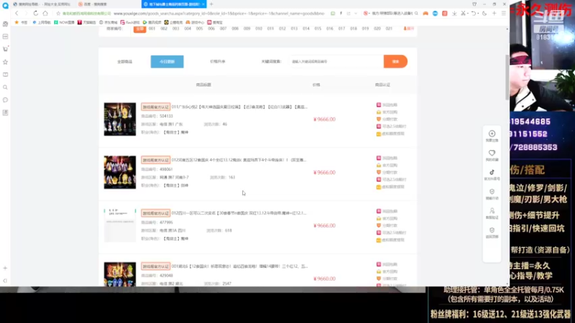Screen dimensions: 575x323
Task: Select the leftmost all goods filter tab
Action: tap(124, 62)
